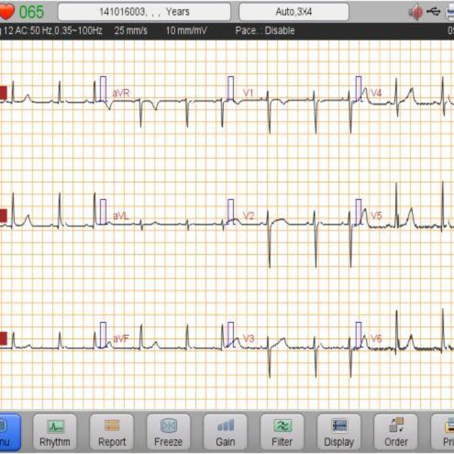Click the 10 mm/mV sensitivity setting
This screenshot has width=454, height=454.
pyautogui.click(x=186, y=31)
